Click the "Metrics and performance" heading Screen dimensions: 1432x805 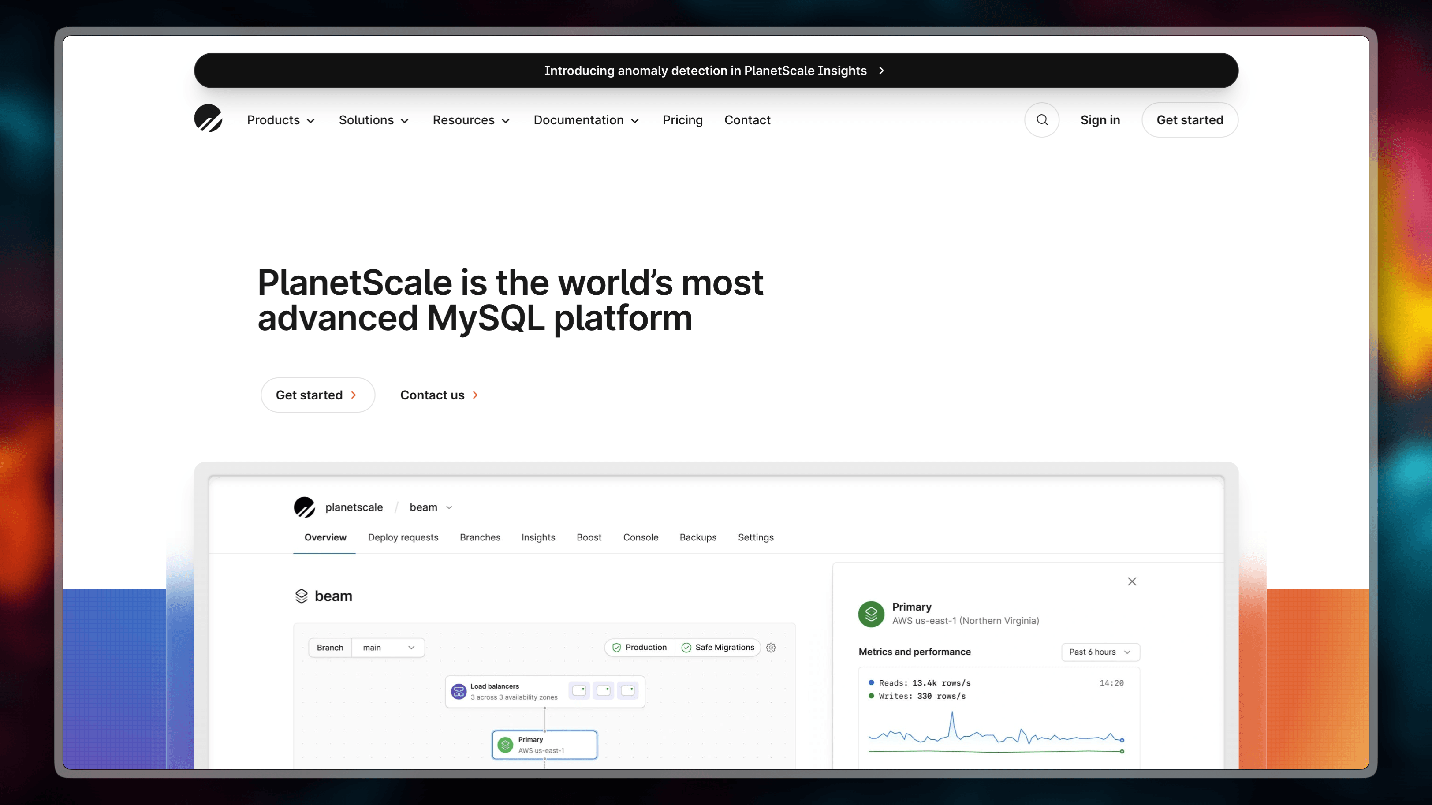pyautogui.click(x=914, y=652)
